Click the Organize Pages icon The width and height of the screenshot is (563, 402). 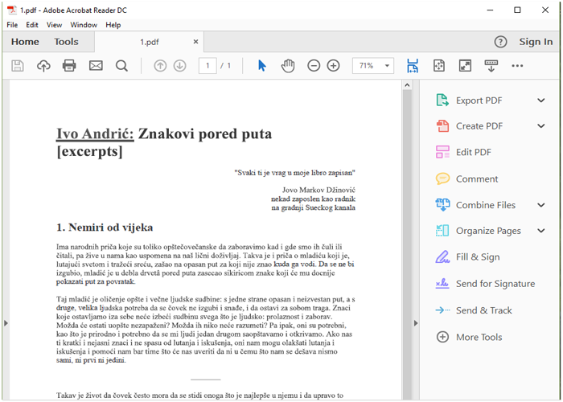[x=442, y=231]
